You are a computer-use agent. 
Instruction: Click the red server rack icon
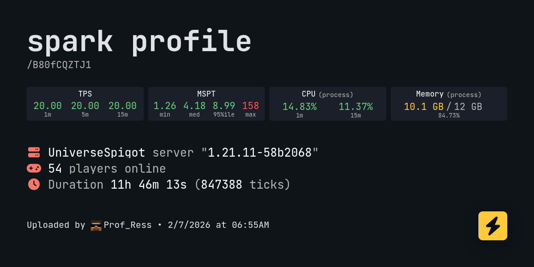(x=34, y=152)
